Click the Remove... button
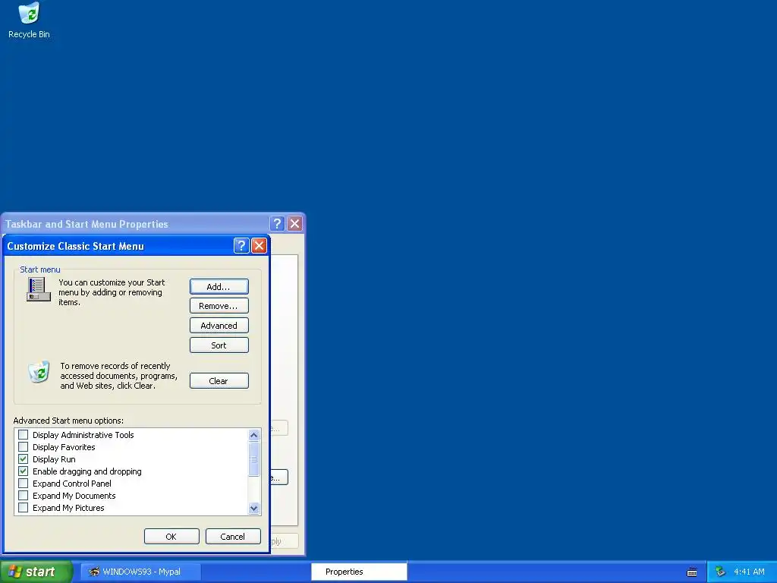The height and width of the screenshot is (583, 777). (x=219, y=306)
